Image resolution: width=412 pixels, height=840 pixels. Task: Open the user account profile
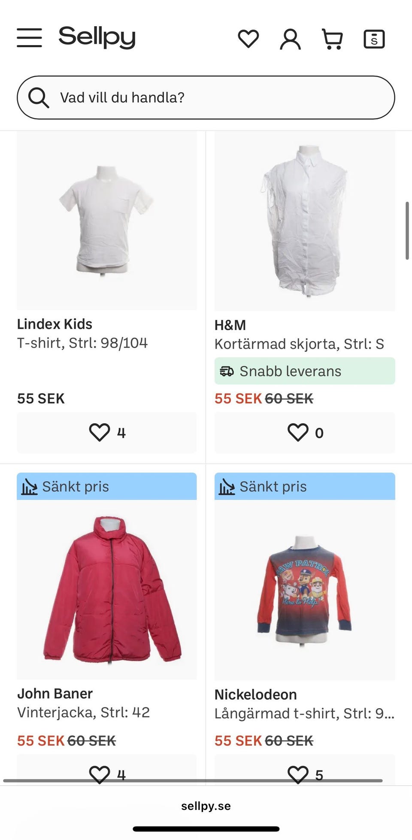point(290,39)
